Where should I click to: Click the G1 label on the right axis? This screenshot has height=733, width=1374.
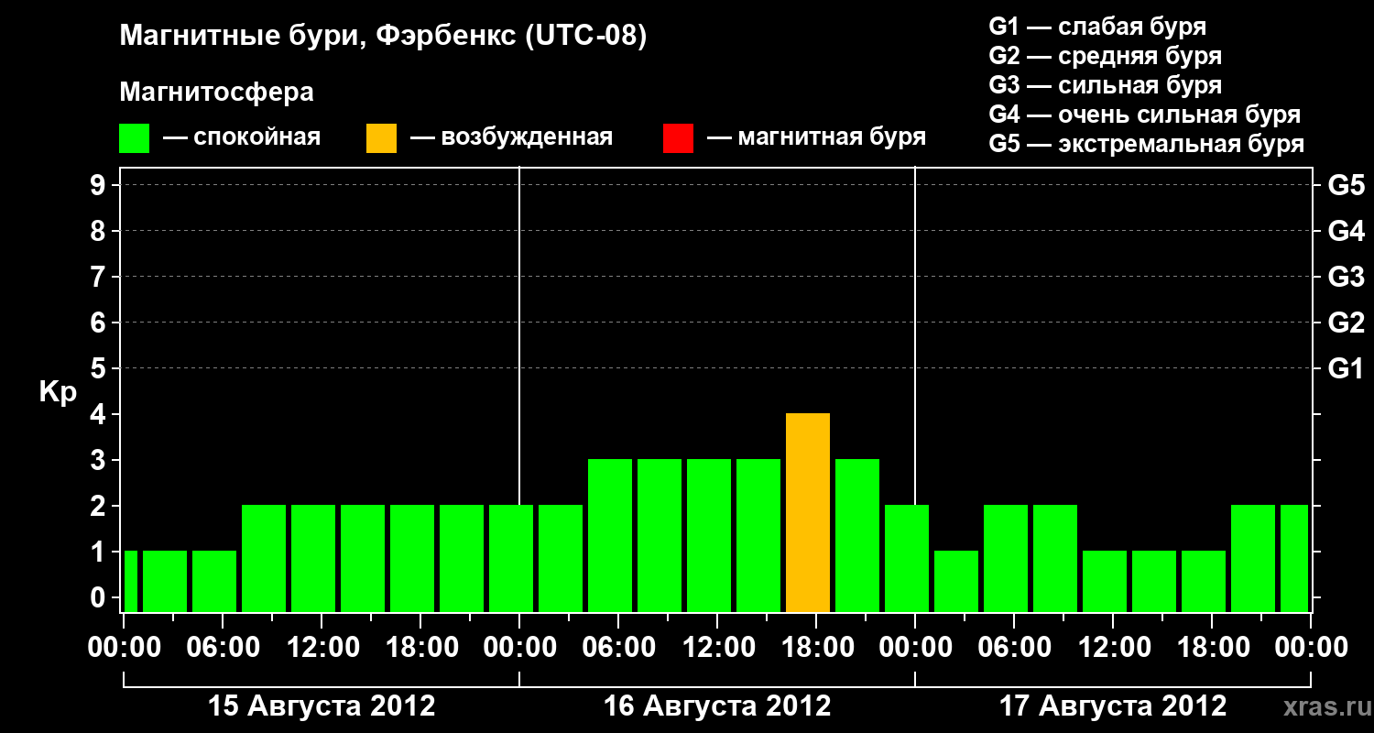pos(1346,368)
